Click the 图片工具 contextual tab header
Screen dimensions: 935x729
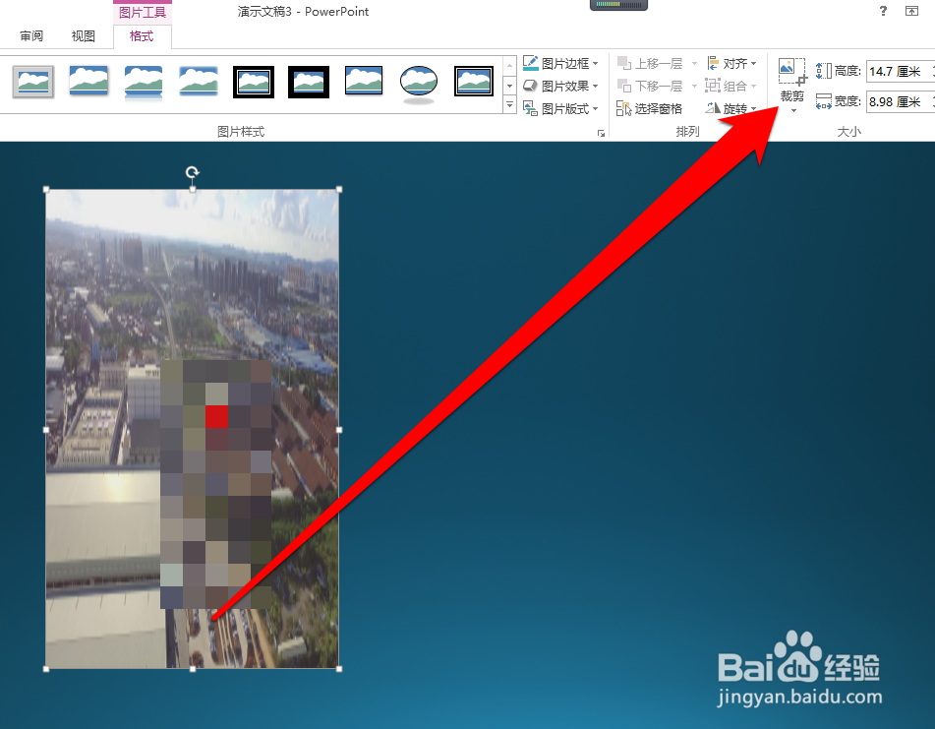point(143,13)
